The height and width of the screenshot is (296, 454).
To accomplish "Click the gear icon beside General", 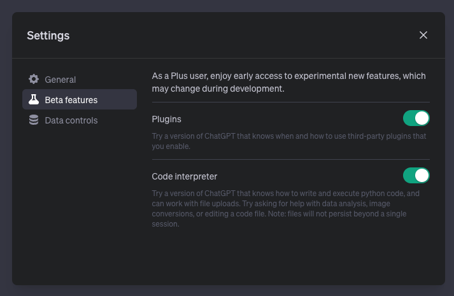I will [34, 79].
